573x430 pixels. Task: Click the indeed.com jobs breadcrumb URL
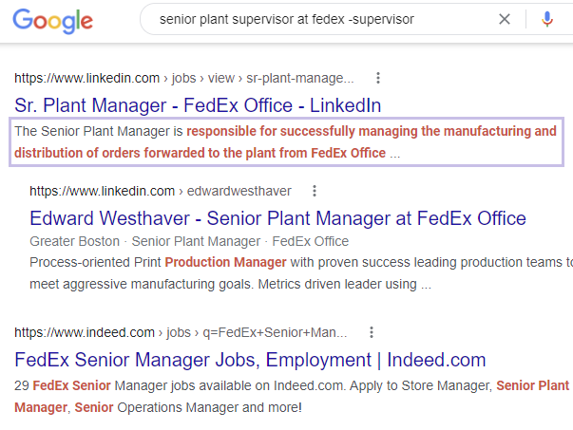click(x=181, y=332)
